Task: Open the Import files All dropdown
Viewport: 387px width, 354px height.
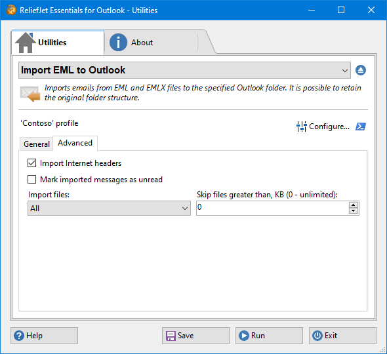Action: pyautogui.click(x=109, y=208)
